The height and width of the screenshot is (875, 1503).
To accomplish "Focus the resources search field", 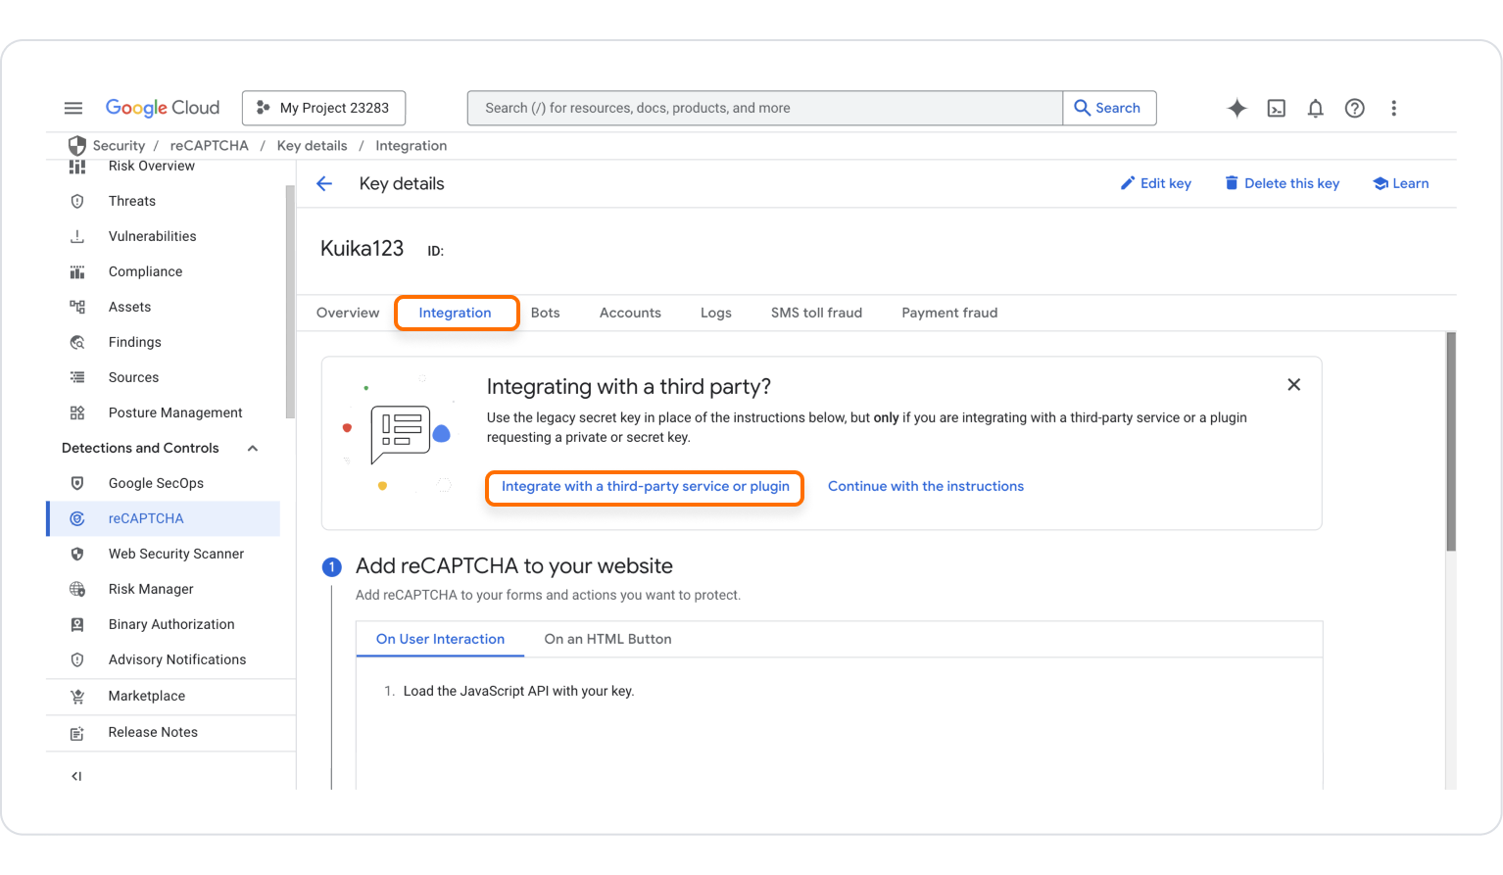I will 765,108.
